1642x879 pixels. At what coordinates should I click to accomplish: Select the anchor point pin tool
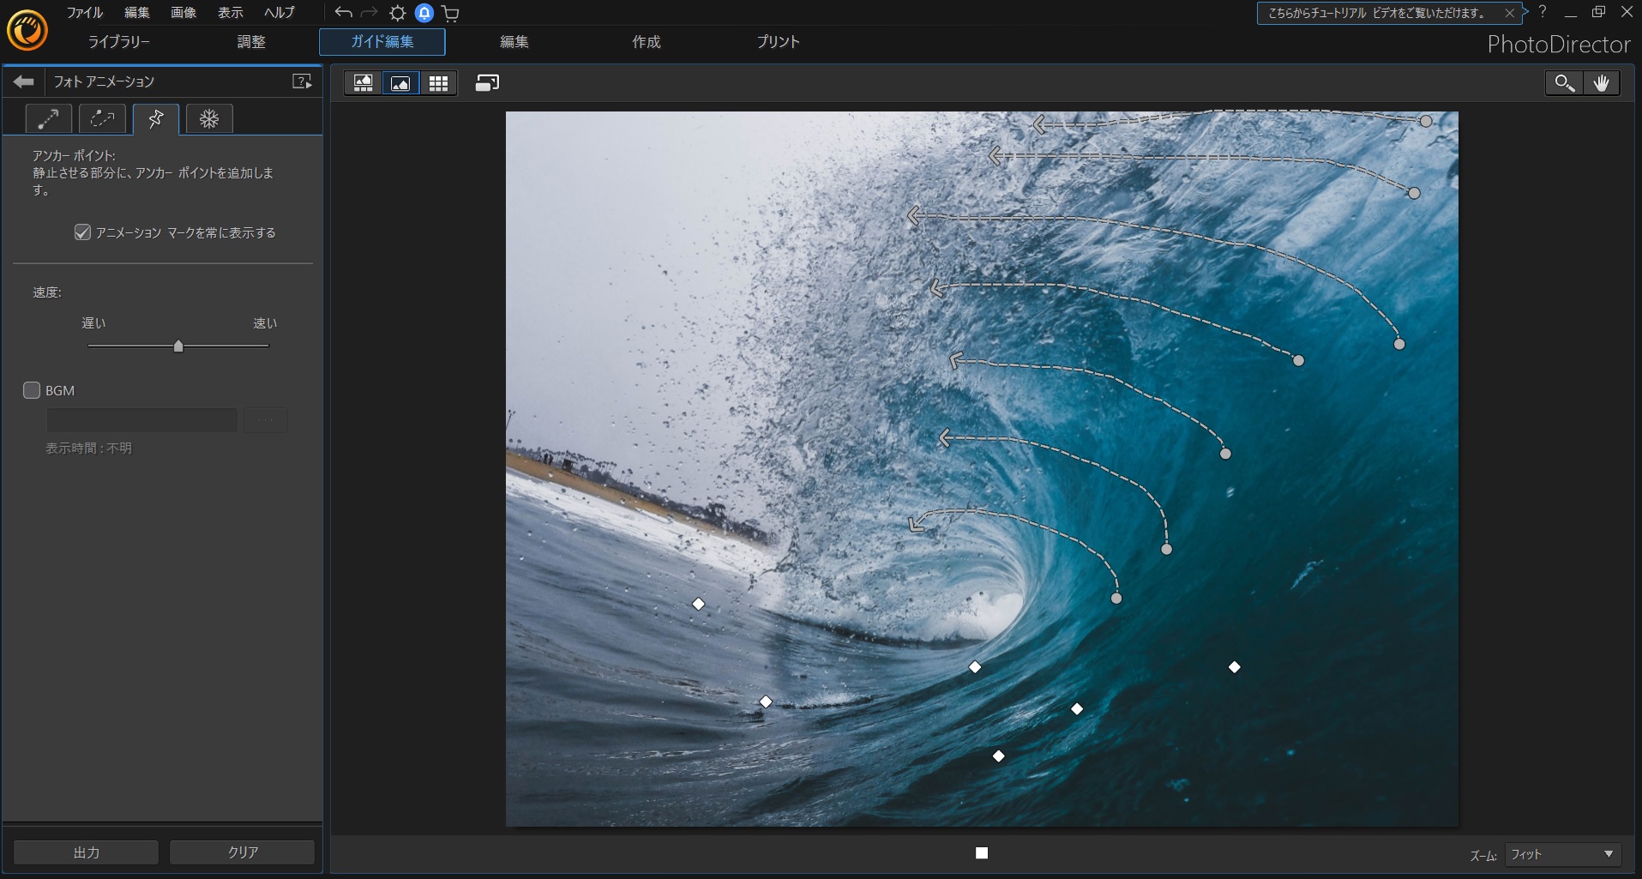(156, 118)
